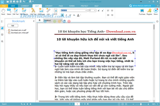160x106 pixels.
Task: Align text center
Action: 112,11
